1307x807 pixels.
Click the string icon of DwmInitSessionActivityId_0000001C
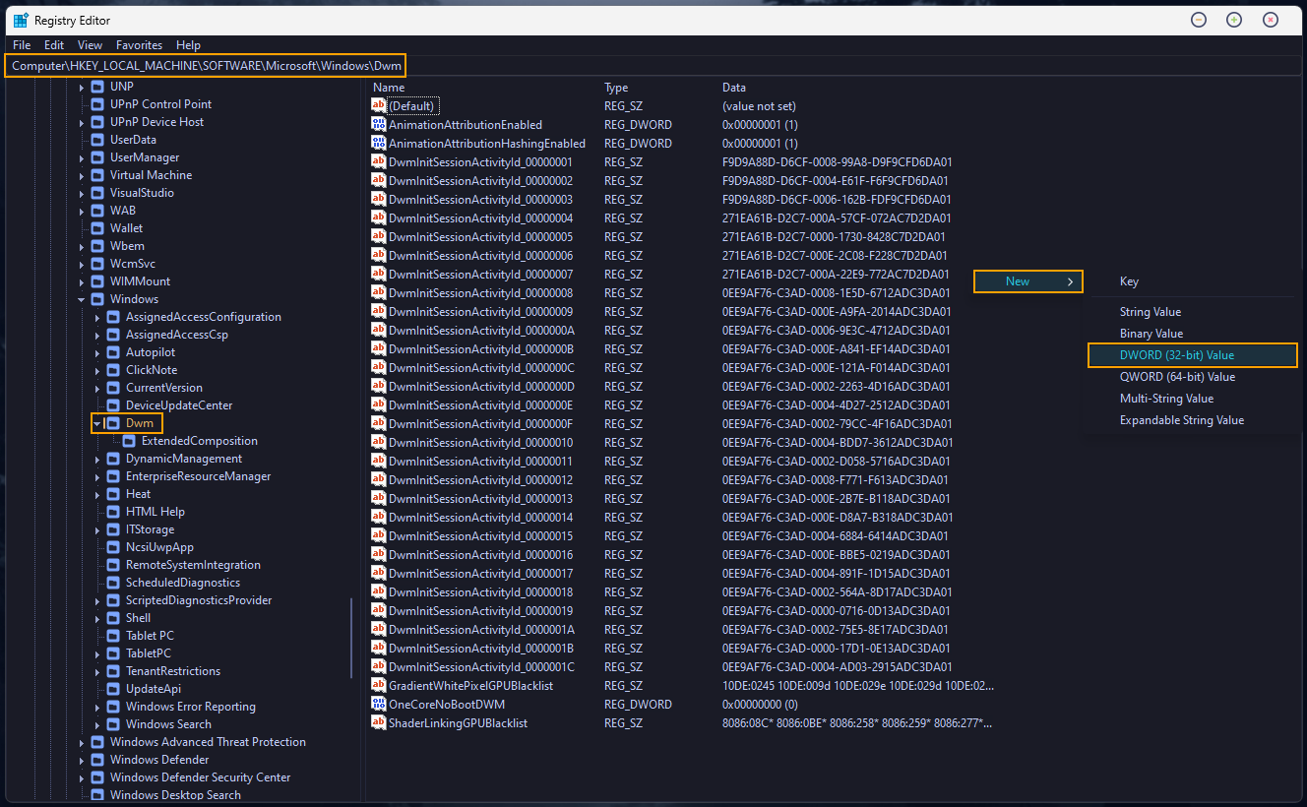click(379, 666)
